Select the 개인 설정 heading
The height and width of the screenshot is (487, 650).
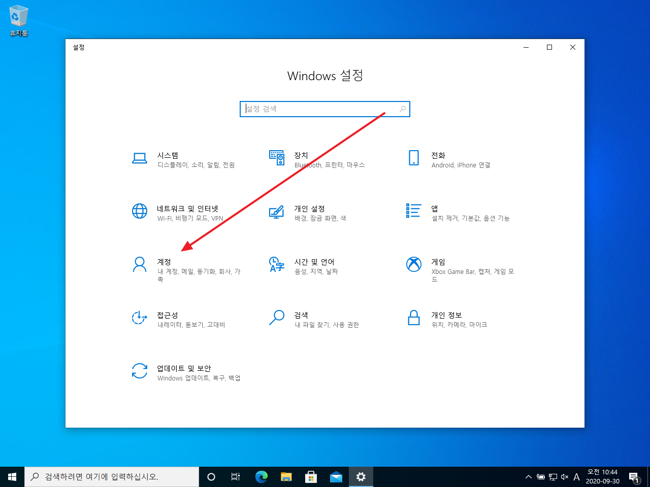point(309,208)
